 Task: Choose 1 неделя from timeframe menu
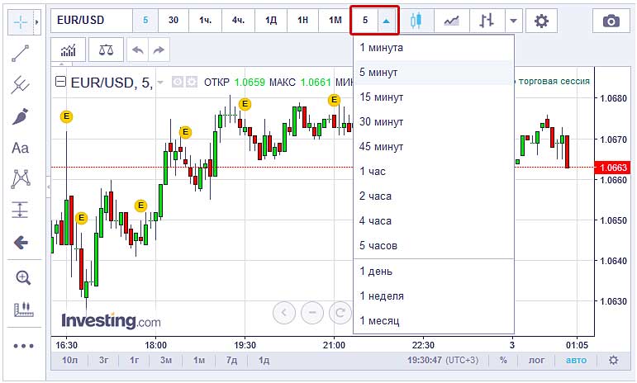point(381,296)
